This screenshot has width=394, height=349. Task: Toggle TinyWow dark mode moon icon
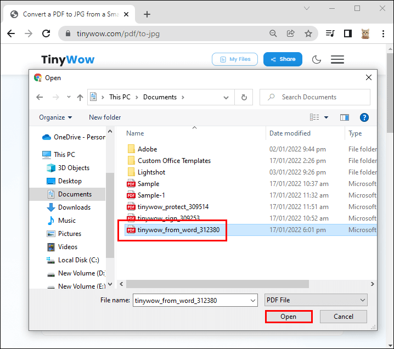317,60
